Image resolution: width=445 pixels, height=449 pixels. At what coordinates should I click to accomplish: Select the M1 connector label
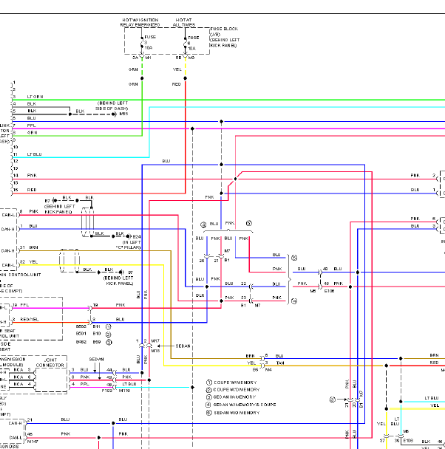[x=148, y=58]
